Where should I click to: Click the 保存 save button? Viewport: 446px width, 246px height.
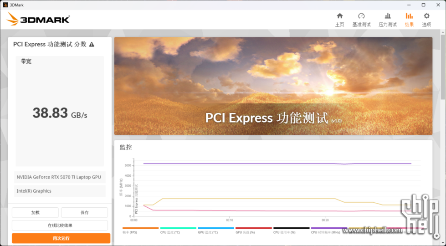coord(84,212)
